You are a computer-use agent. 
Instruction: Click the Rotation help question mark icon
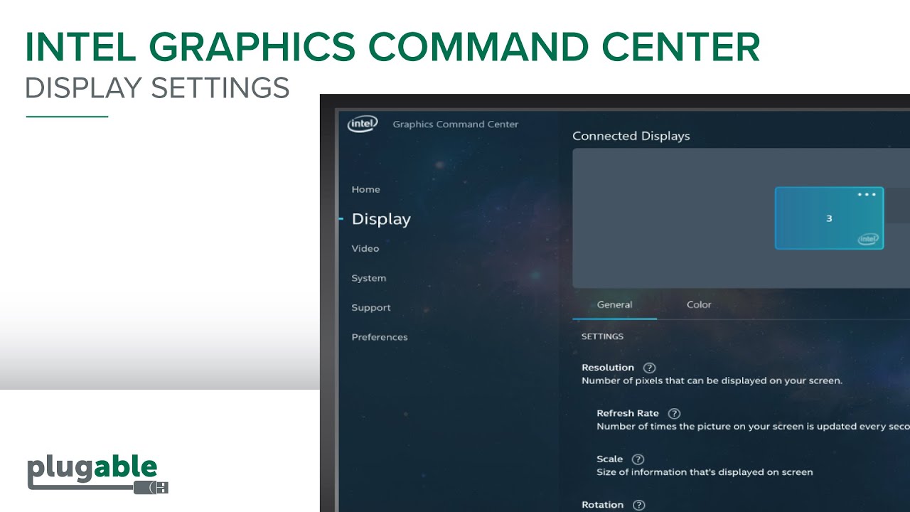pos(638,505)
